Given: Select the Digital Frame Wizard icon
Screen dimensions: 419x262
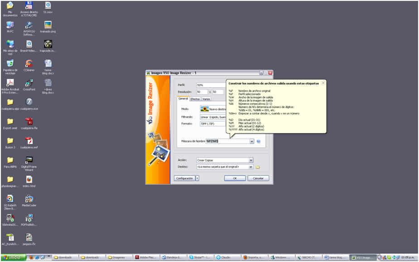Looking at the screenshot, I should [x=29, y=164].
